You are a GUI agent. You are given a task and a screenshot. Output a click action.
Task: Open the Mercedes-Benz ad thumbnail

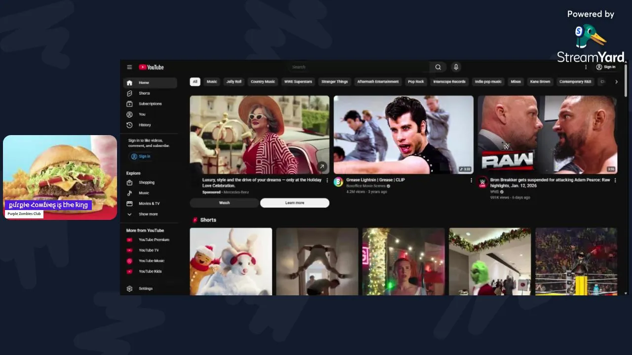pyautogui.click(x=260, y=135)
